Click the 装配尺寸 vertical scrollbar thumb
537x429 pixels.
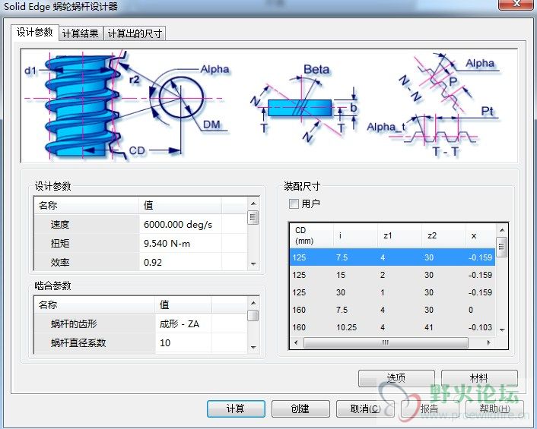click(501, 247)
